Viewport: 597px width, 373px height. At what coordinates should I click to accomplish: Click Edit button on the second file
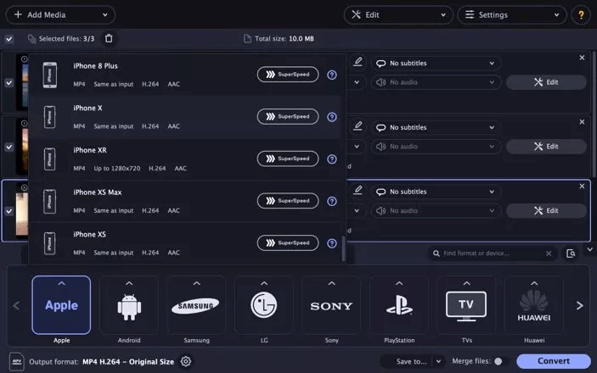point(546,147)
